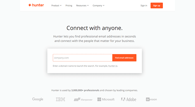Click the Microsoft company logo
195x107 pixels.
[x=106, y=99]
